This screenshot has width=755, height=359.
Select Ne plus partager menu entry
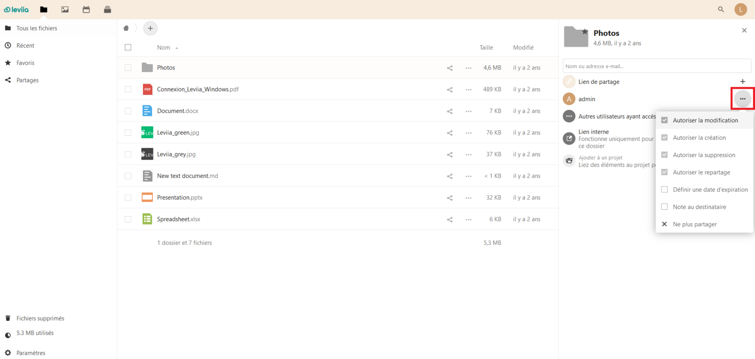pyautogui.click(x=695, y=225)
